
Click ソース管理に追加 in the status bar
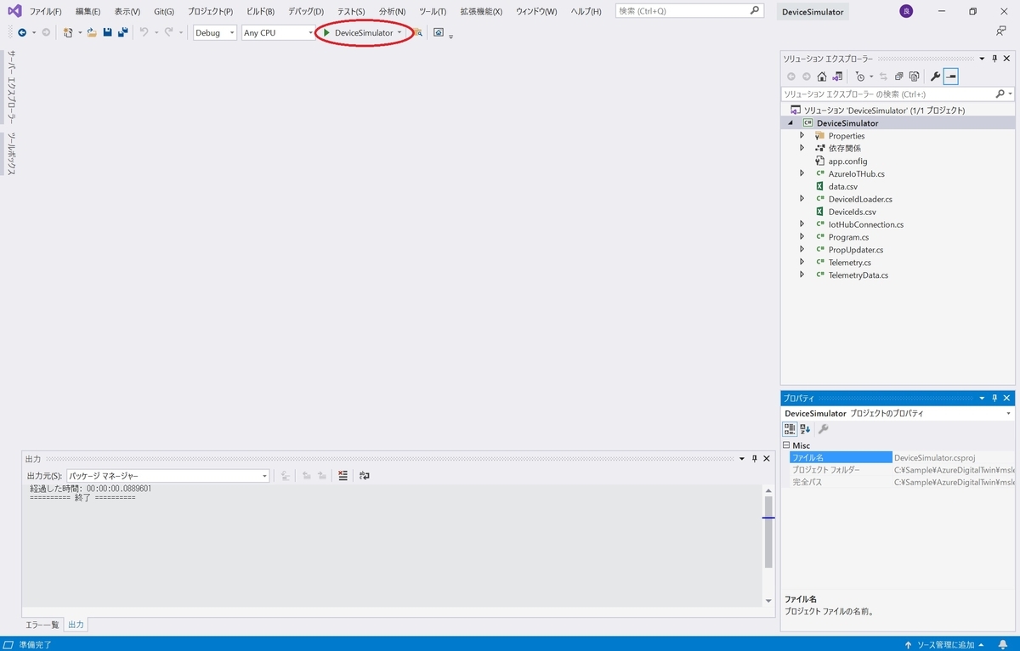coord(944,644)
